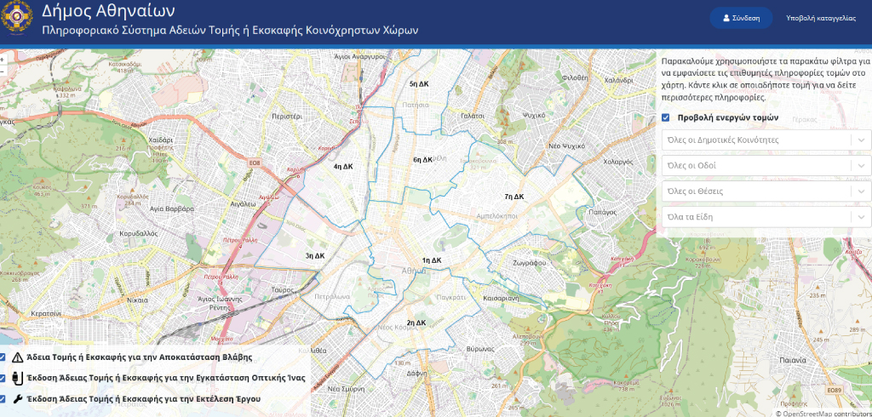Click the wrench legend icon
The image size is (872, 417).
coord(16,398)
